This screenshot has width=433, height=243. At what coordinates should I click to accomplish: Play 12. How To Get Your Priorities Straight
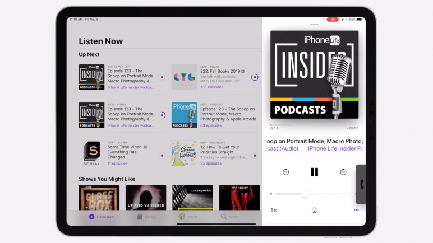pos(255,156)
